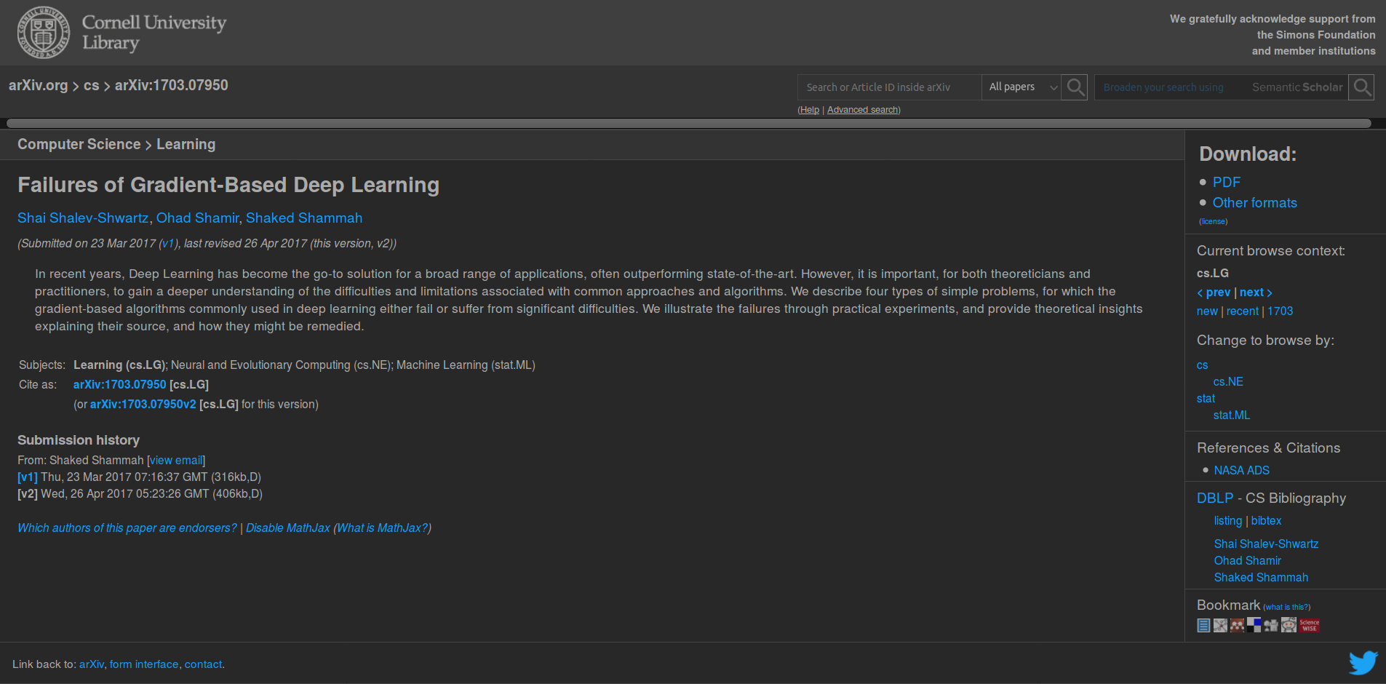
Task: Submit the paper to Reddit
Action: pyautogui.click(x=1289, y=624)
